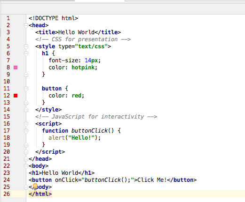Image resolution: width=245 pixels, height=202 pixels.
Task: Click the h1 selector in the style block
Action: [45, 53]
